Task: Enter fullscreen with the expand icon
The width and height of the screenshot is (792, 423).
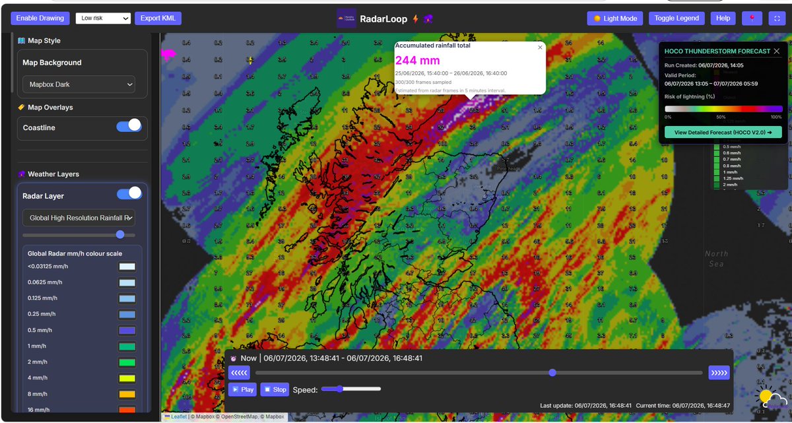Action: 777,18
